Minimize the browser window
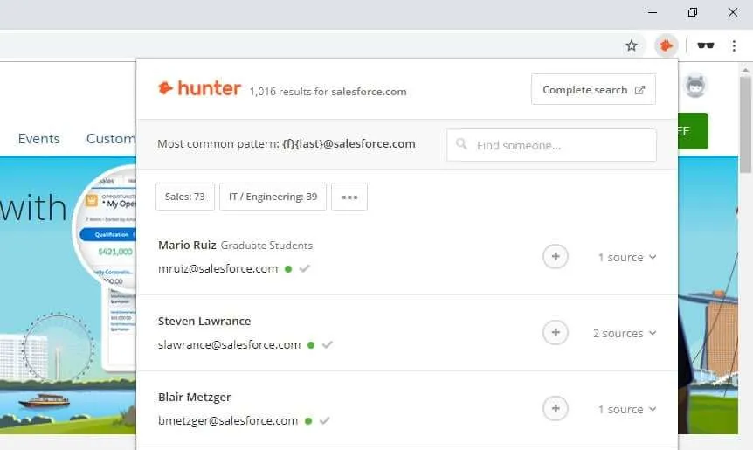This screenshot has height=450, width=753. tap(653, 12)
